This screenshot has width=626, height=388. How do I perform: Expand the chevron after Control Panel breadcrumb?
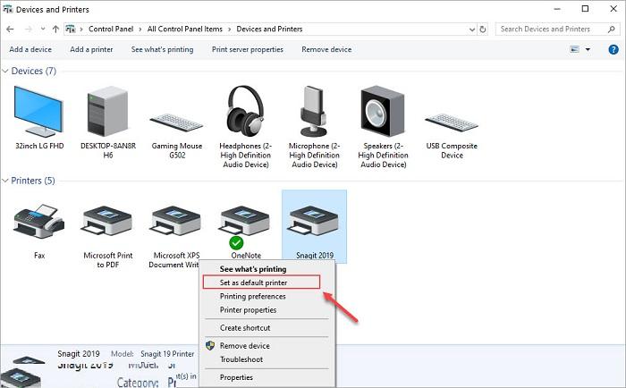(140, 30)
